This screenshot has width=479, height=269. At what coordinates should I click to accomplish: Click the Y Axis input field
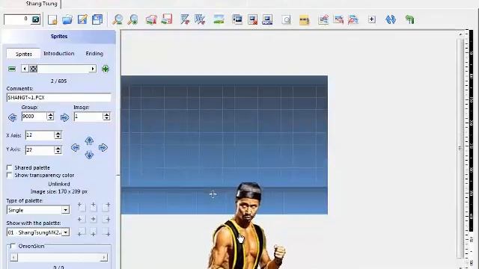40,149
